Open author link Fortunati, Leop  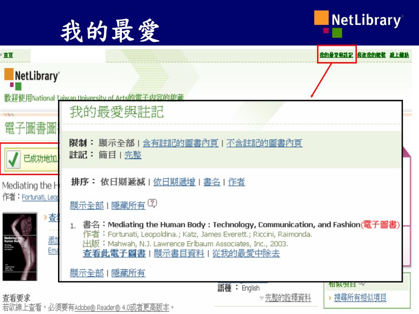[40, 197]
